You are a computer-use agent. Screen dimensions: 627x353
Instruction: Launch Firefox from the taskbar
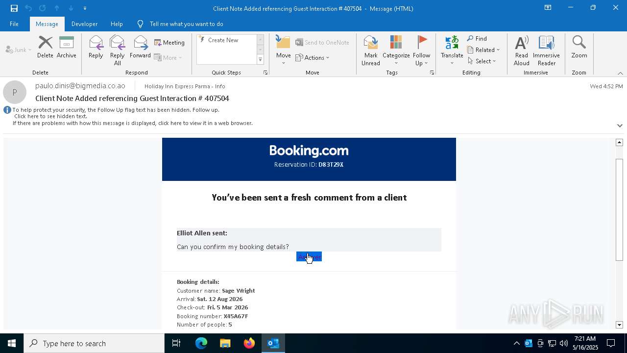tap(249, 343)
